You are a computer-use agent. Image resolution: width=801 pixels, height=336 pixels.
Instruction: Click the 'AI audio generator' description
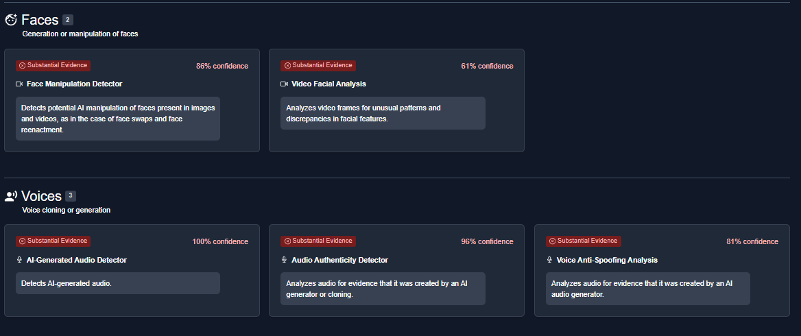[648, 289]
